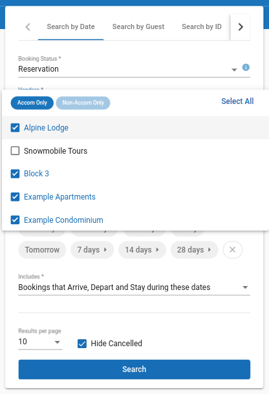
Task: Select the Tomorrow date chip
Action: tap(42, 250)
